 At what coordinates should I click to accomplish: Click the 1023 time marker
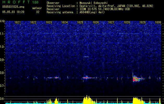point(49,22)
